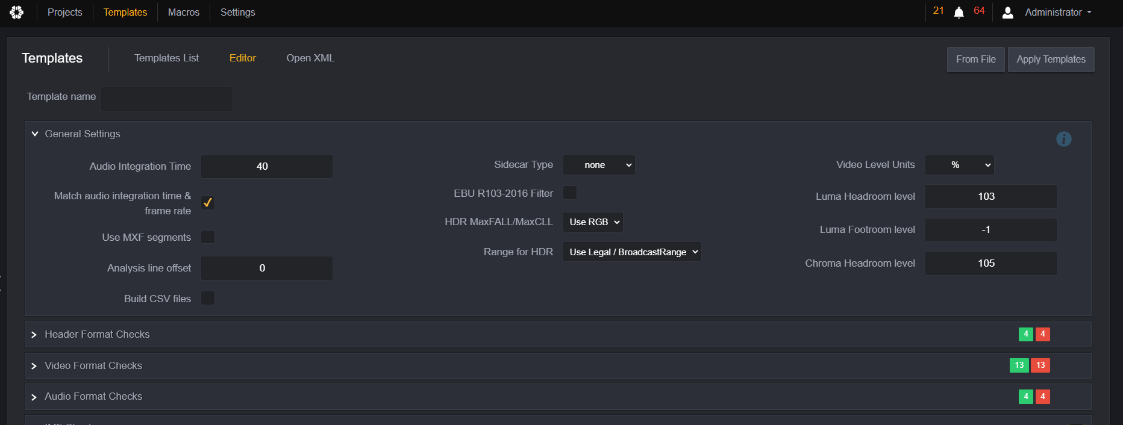Image resolution: width=1123 pixels, height=425 pixels.
Task: Toggle EBU R103-2016 Filter checkbox
Action: (570, 193)
